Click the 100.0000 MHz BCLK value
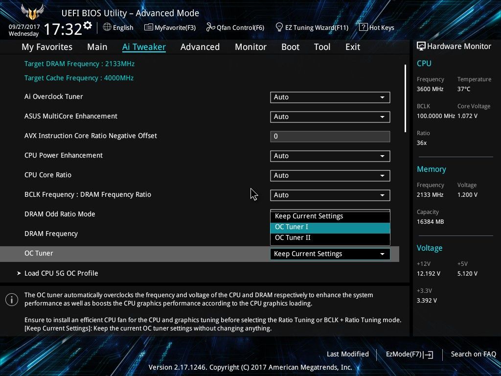The width and height of the screenshot is (501, 376). (x=436, y=116)
